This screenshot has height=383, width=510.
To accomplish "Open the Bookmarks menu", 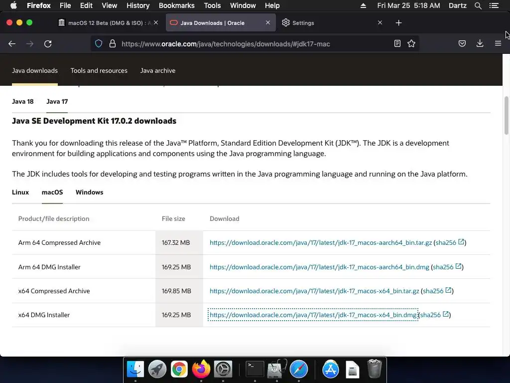I will tap(177, 5).
